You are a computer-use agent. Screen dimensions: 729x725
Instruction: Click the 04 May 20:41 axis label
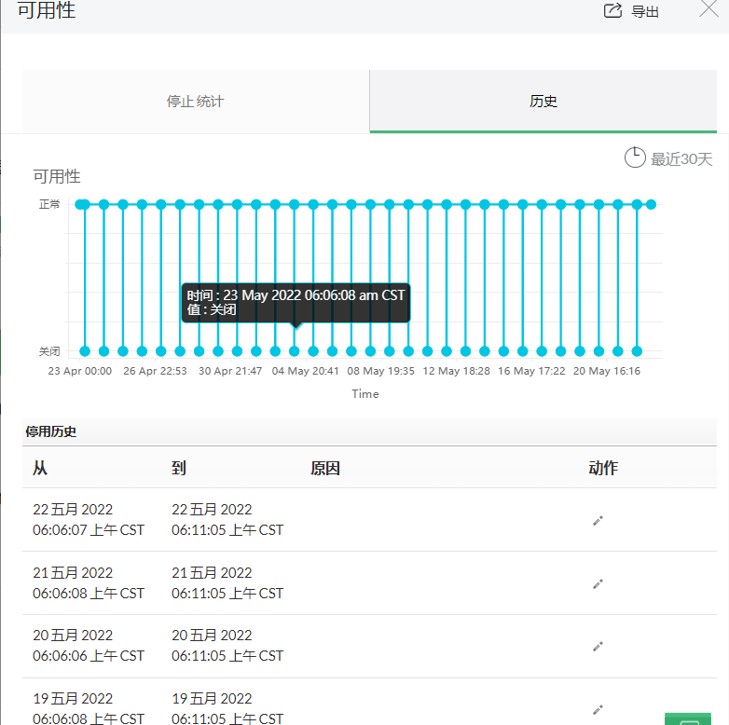(x=306, y=371)
